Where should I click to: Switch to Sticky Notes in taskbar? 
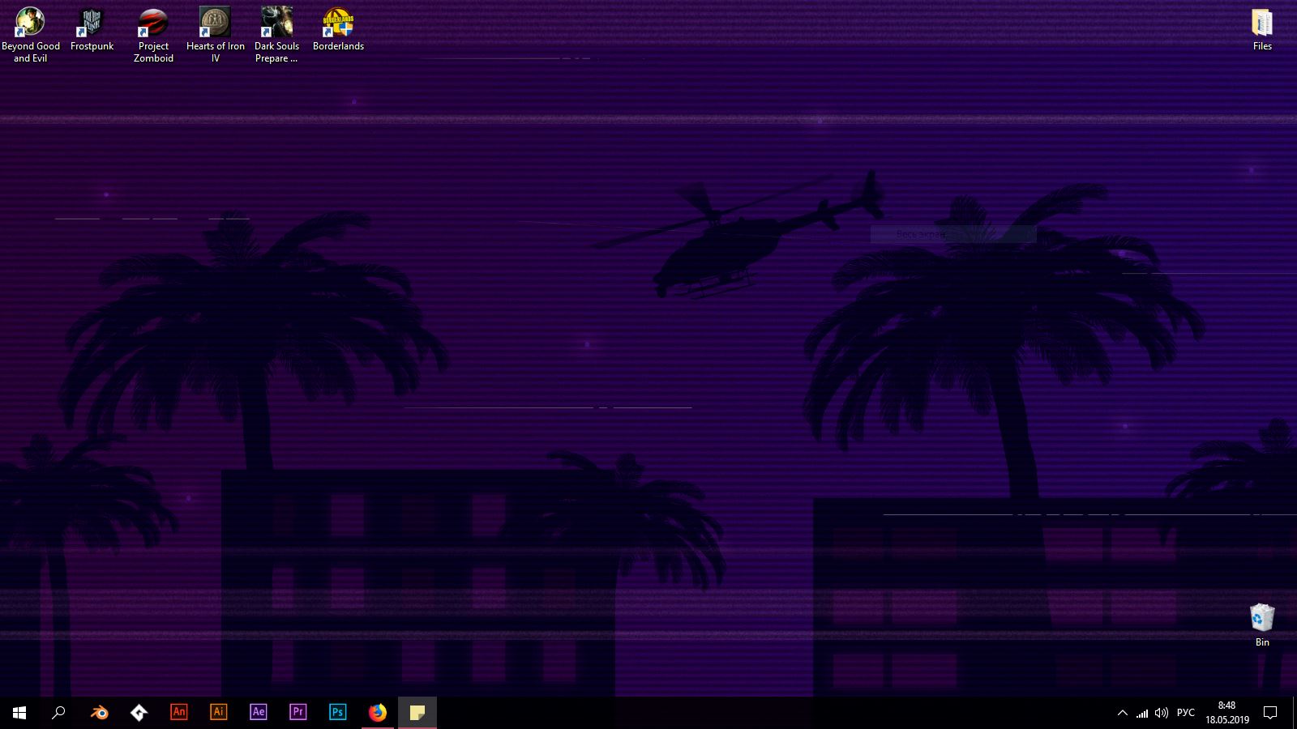click(417, 713)
